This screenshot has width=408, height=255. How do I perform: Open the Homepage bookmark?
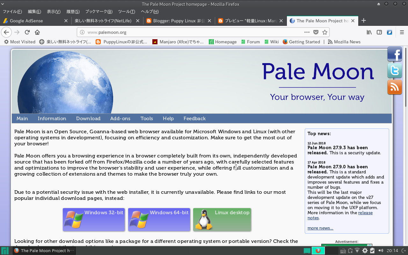tap(223, 42)
